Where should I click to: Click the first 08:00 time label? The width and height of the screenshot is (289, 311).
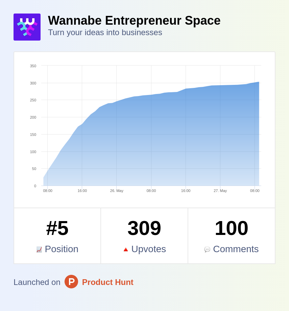pyautogui.click(x=48, y=191)
